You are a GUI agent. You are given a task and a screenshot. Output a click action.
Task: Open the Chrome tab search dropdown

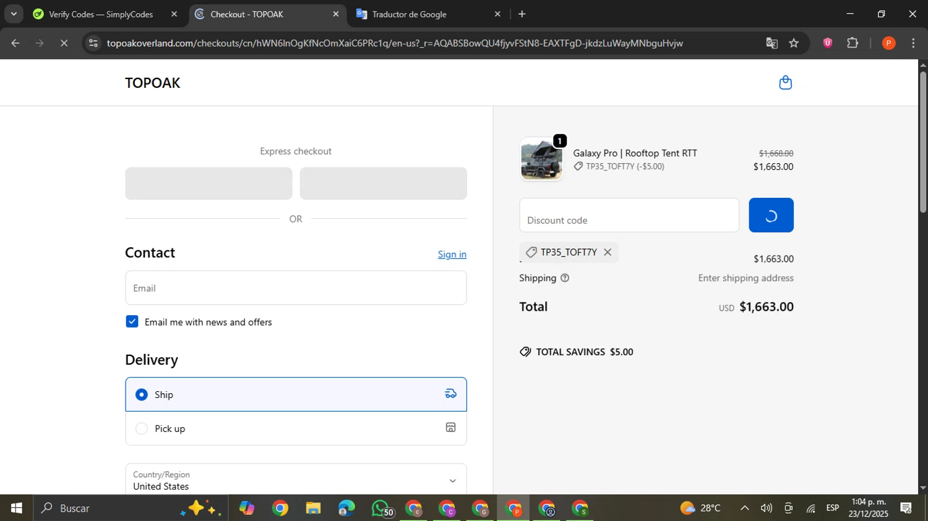(x=14, y=14)
